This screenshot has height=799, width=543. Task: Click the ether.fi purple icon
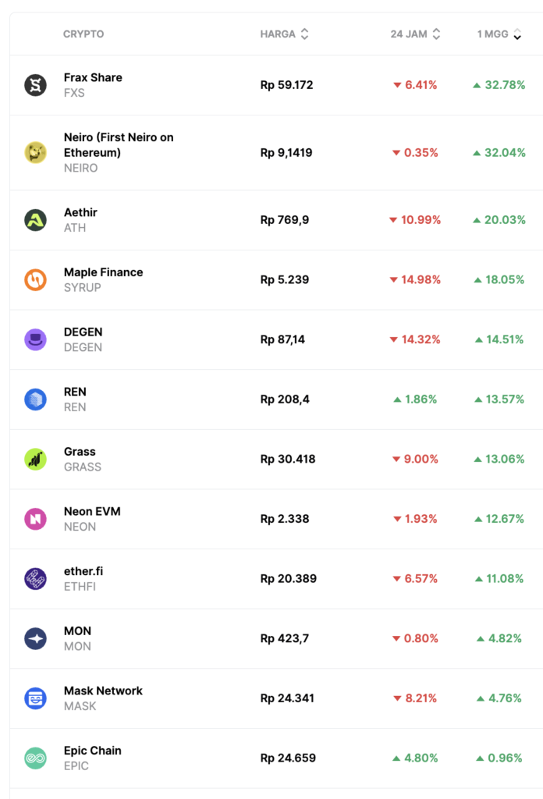point(36,579)
